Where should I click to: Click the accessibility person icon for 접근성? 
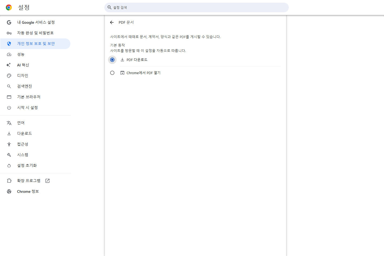pos(9,144)
